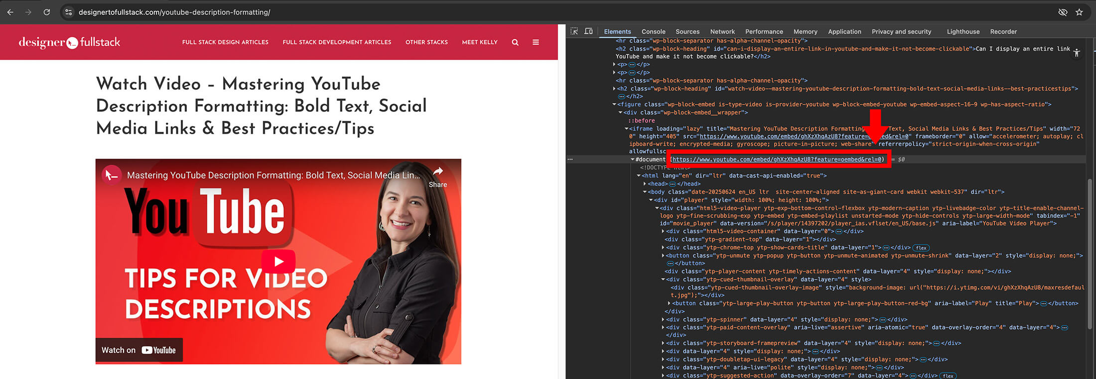
Task: Select the ytp-gradient-top div row
Action: pos(750,240)
